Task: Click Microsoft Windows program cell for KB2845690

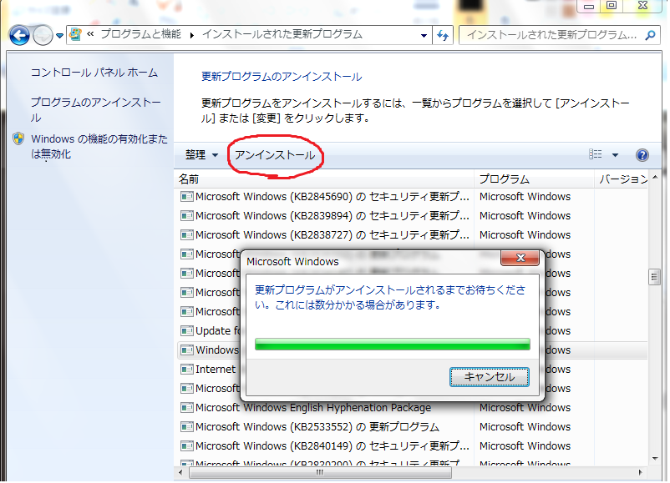Action: [525, 197]
